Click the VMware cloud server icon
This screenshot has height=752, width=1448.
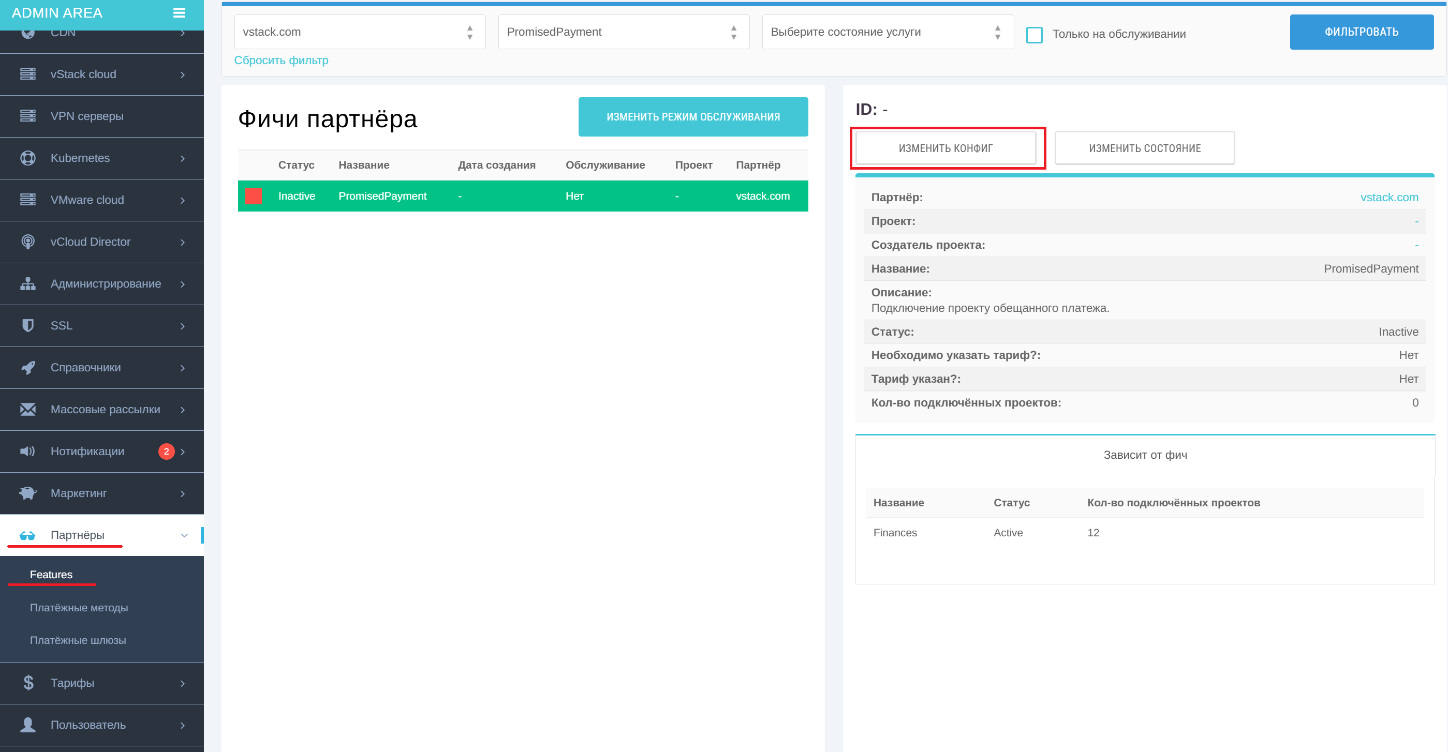[27, 200]
